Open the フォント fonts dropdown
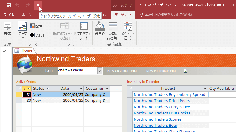 [39, 35]
